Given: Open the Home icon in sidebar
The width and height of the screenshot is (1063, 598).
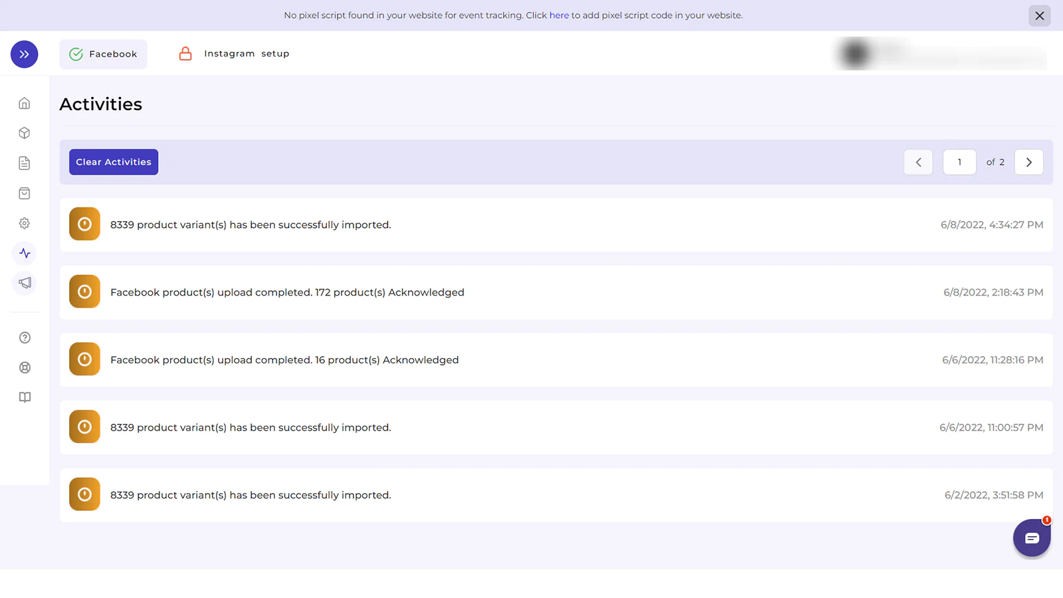Looking at the screenshot, I should coord(25,104).
